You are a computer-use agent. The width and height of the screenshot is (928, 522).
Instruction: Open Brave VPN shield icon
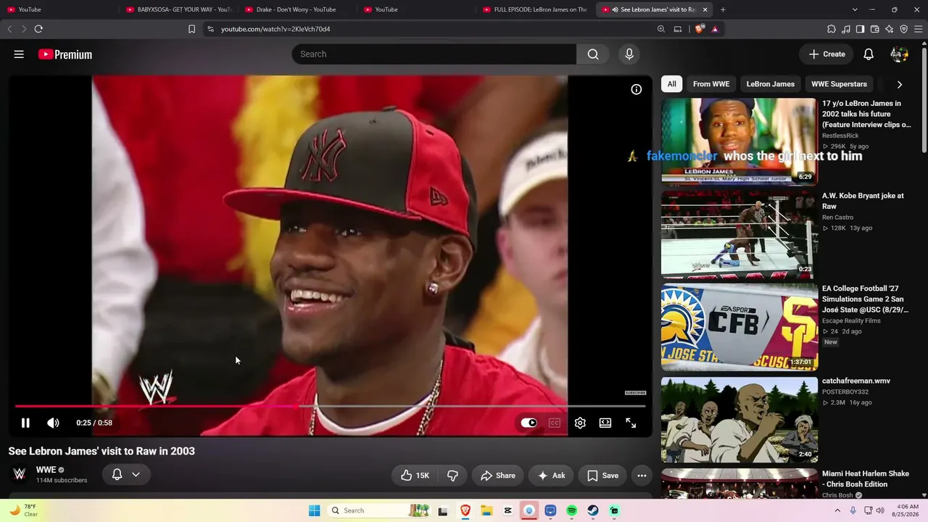tap(903, 29)
